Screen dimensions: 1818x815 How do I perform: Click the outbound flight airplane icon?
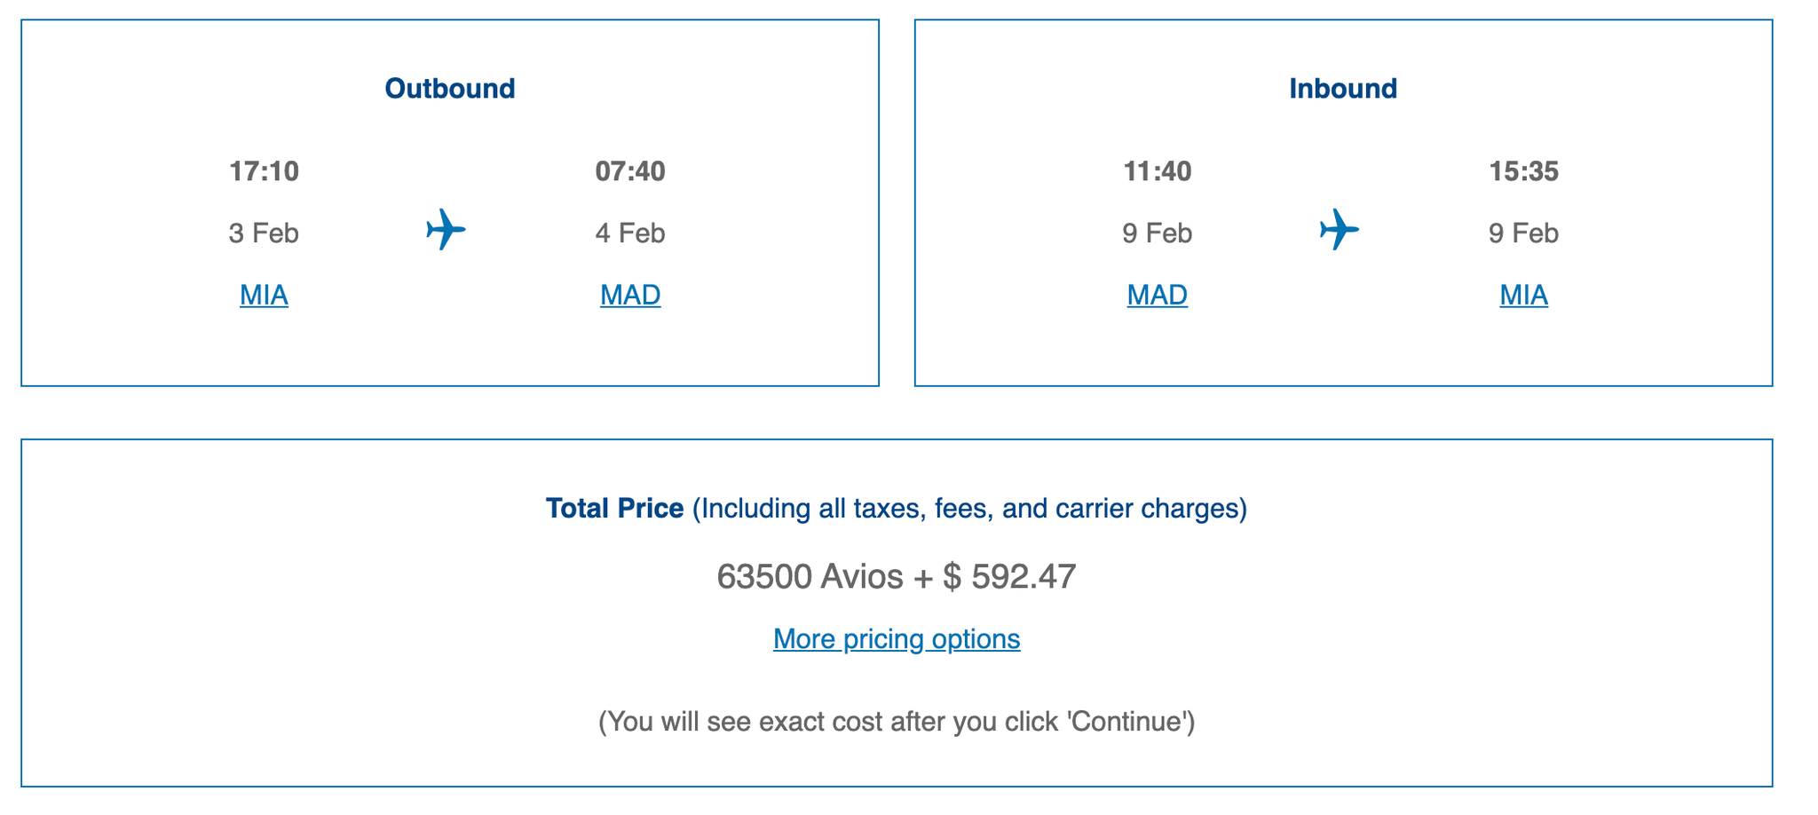click(x=447, y=229)
